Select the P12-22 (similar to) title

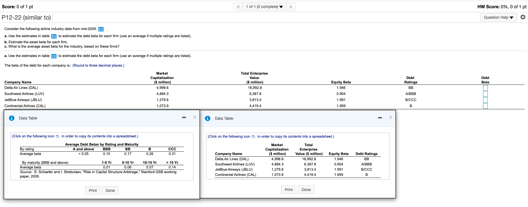[26, 17]
